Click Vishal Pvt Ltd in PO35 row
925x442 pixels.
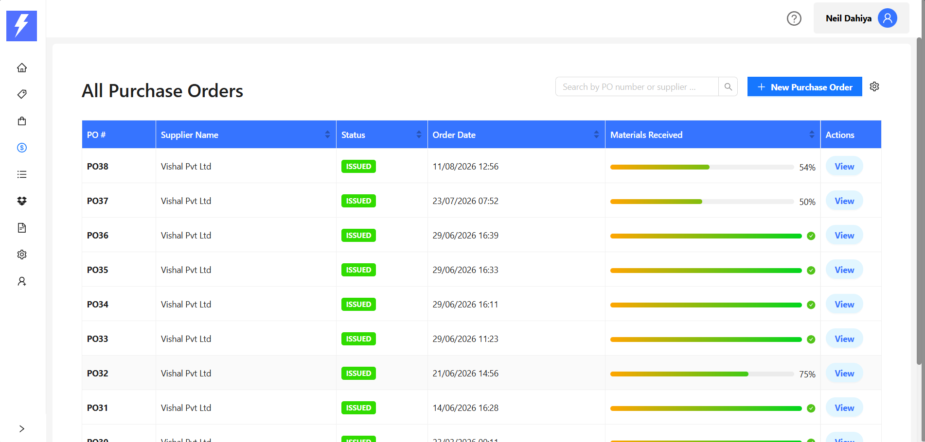coord(186,270)
